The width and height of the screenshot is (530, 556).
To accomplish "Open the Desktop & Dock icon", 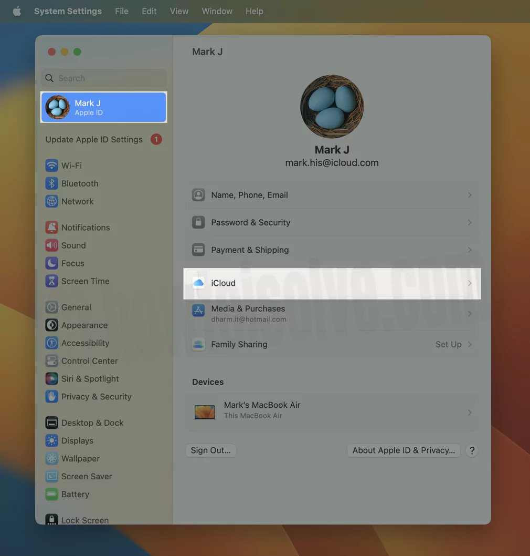I will [x=52, y=423].
